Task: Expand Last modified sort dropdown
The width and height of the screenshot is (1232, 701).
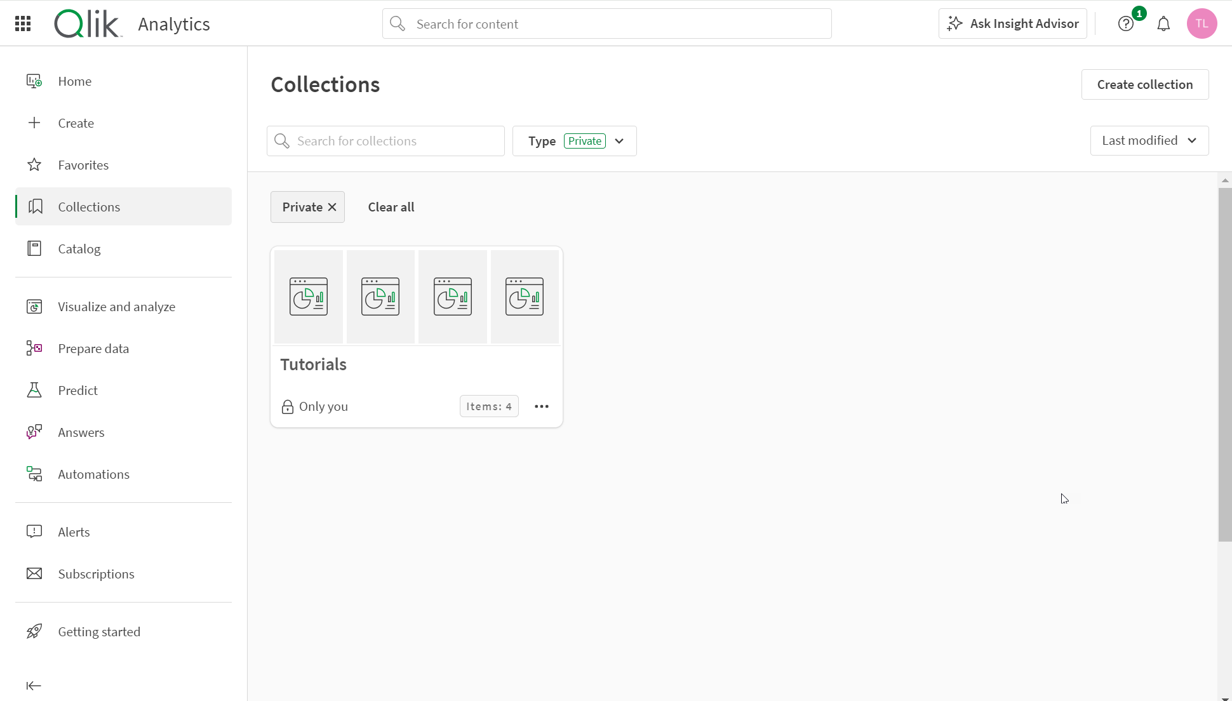Action: tap(1148, 140)
